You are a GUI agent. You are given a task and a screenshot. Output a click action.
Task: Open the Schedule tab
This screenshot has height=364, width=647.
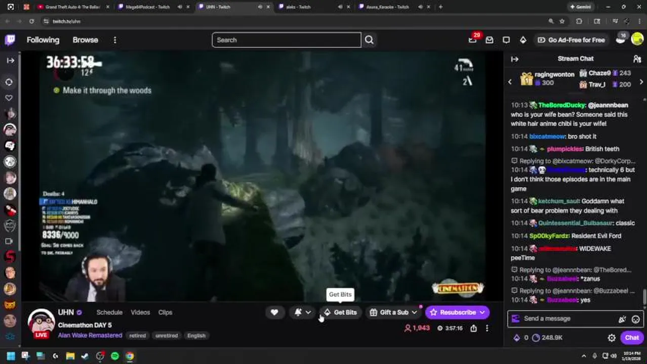(x=109, y=312)
